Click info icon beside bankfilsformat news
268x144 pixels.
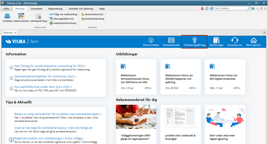[11, 89]
